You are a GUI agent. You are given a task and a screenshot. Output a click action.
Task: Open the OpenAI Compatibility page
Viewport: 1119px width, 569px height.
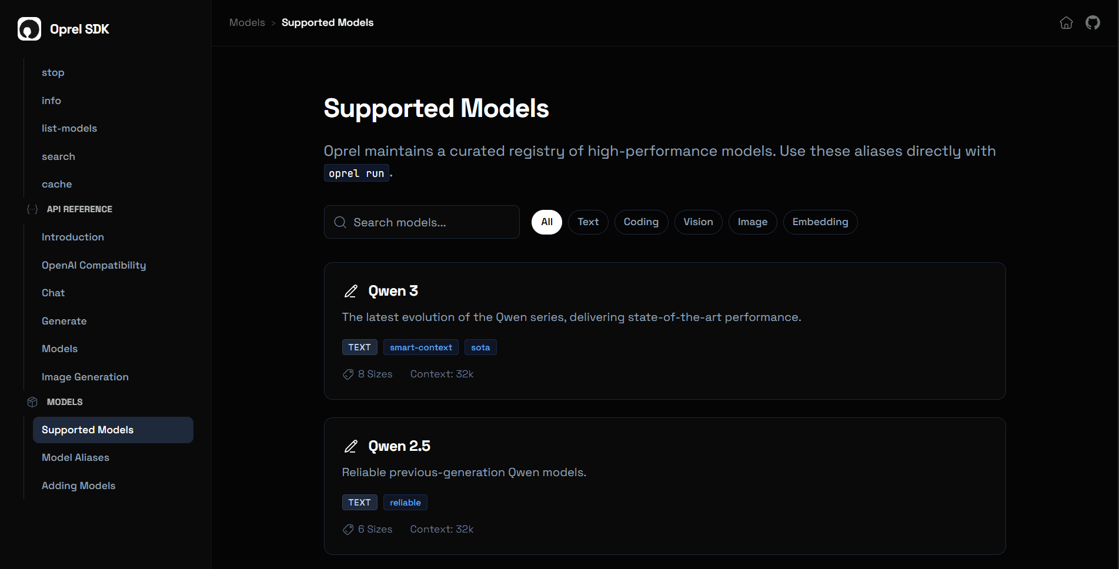pyautogui.click(x=93, y=265)
